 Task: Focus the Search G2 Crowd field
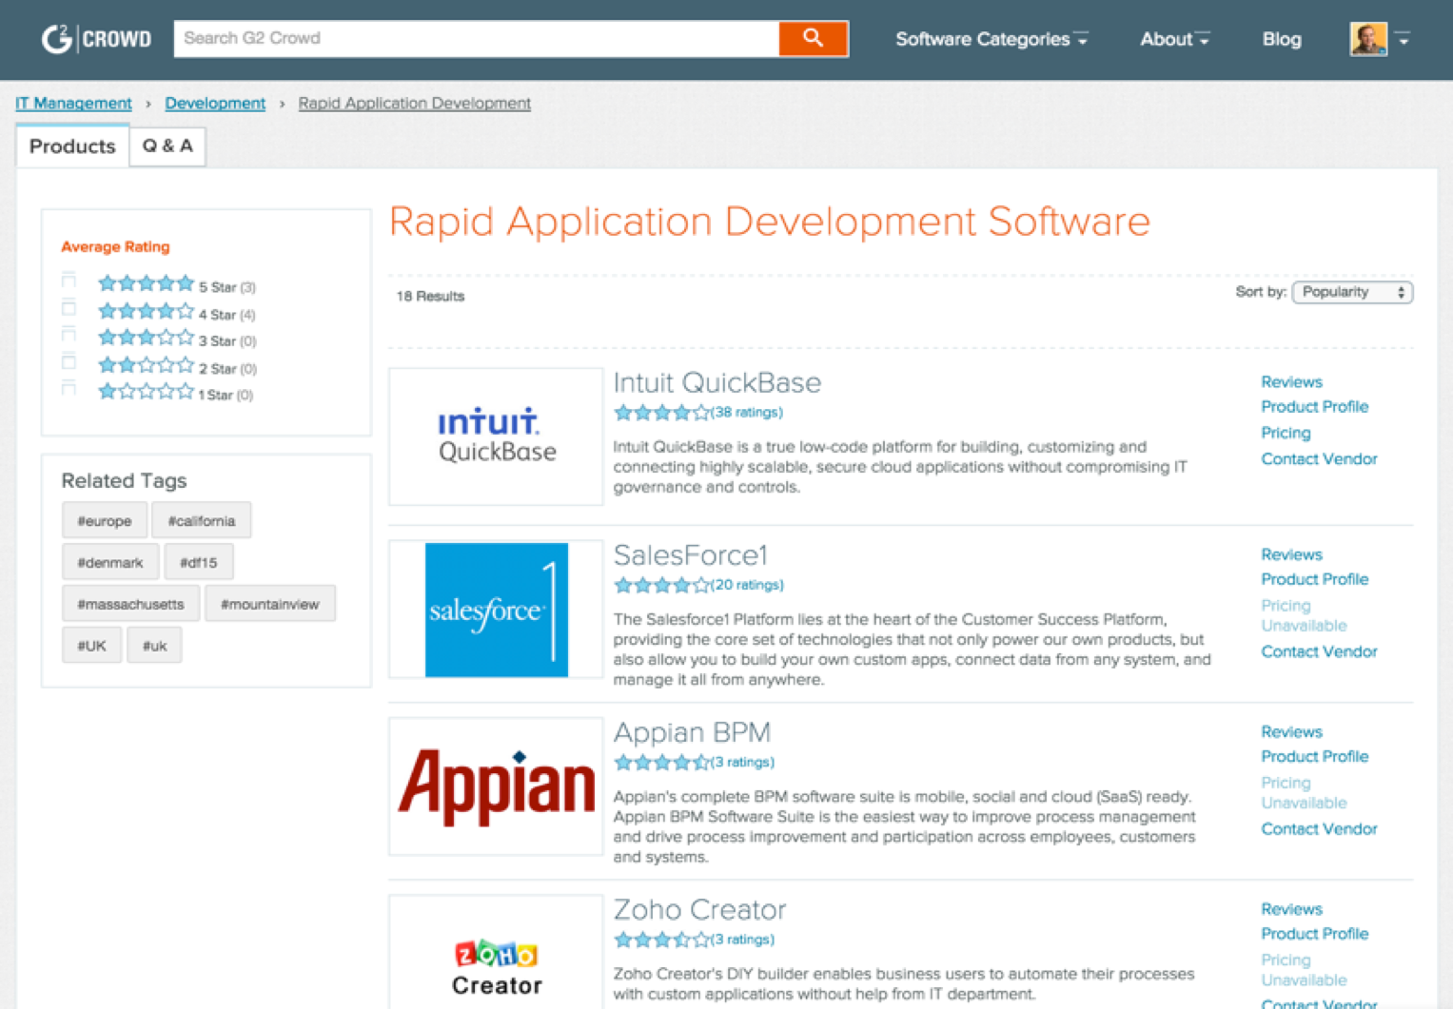[477, 38]
